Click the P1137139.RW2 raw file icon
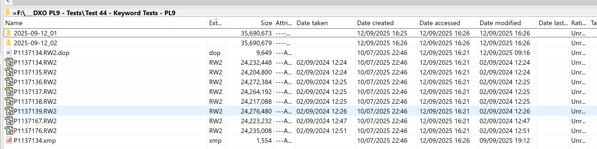The image size is (597, 149). [x=9, y=111]
